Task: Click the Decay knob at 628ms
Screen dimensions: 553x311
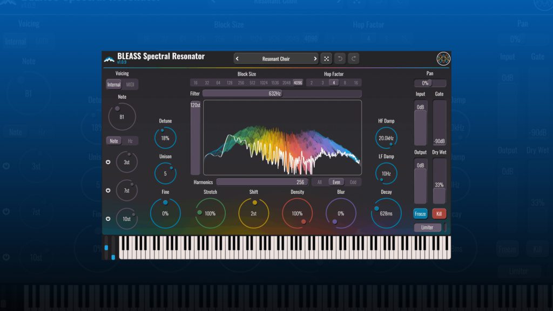Action: coord(386,213)
